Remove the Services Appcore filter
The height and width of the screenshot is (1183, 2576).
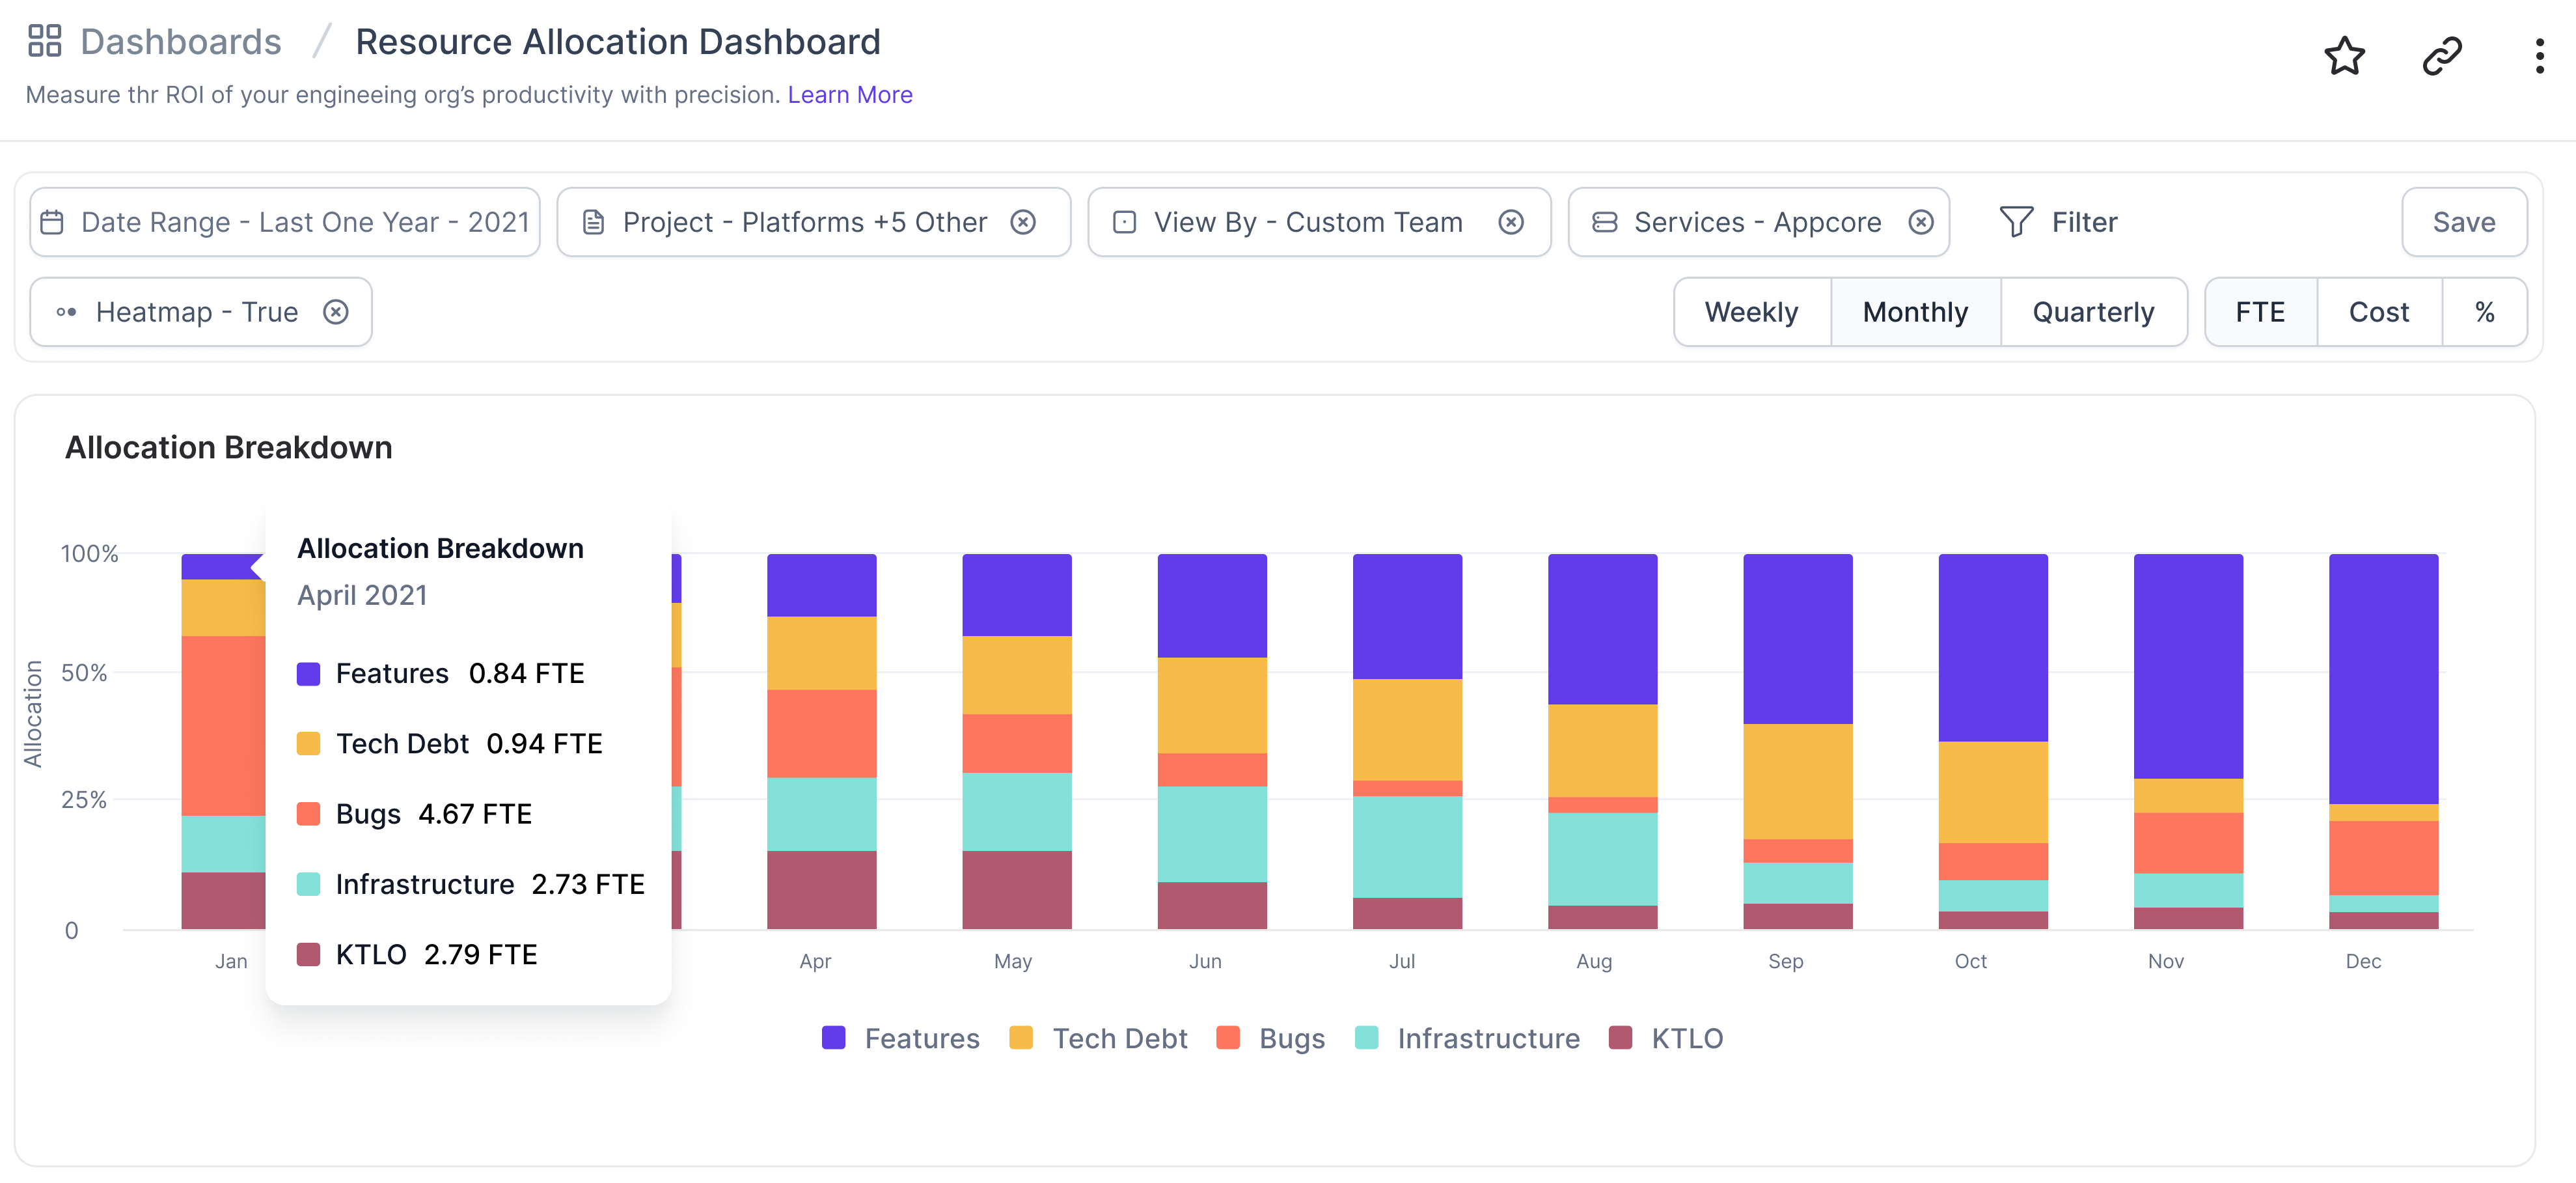1920,222
